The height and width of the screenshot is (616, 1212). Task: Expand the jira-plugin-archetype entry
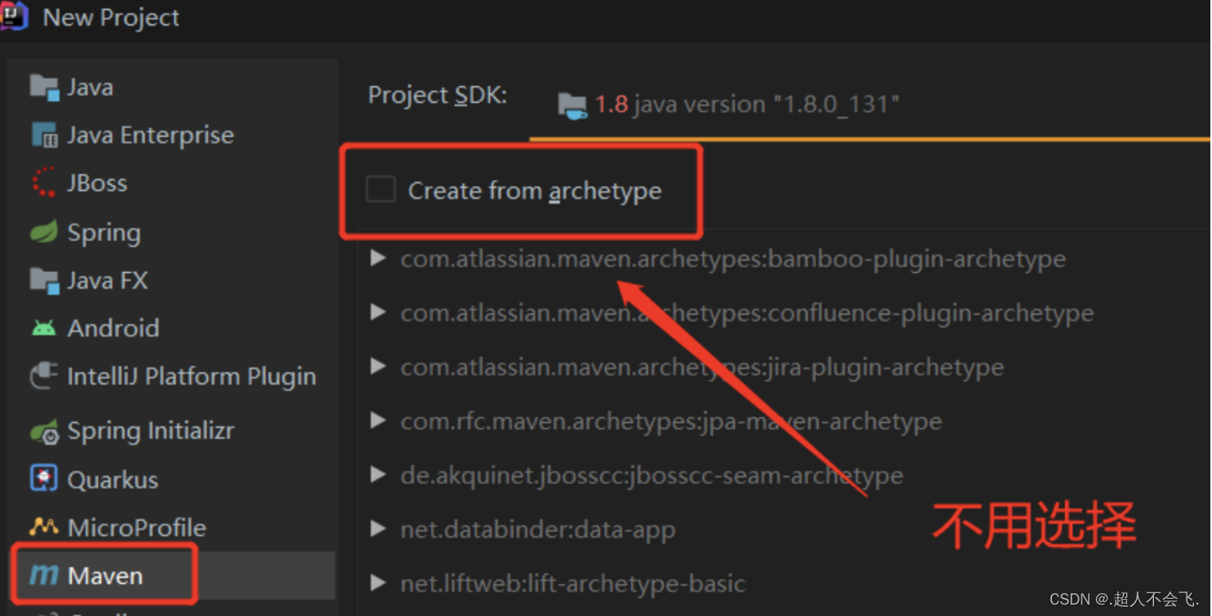point(378,367)
